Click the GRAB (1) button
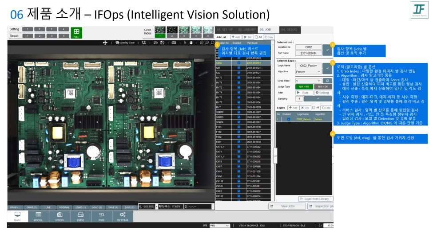The height and width of the screenshot is (230, 429). click(15, 207)
